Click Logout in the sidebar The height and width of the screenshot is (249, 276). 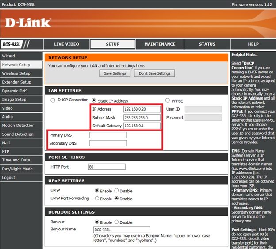click(x=8, y=177)
